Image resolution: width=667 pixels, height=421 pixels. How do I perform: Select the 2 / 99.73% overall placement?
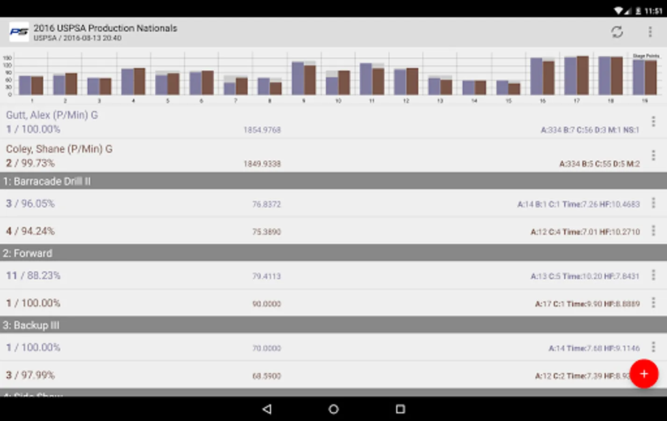tap(30, 163)
